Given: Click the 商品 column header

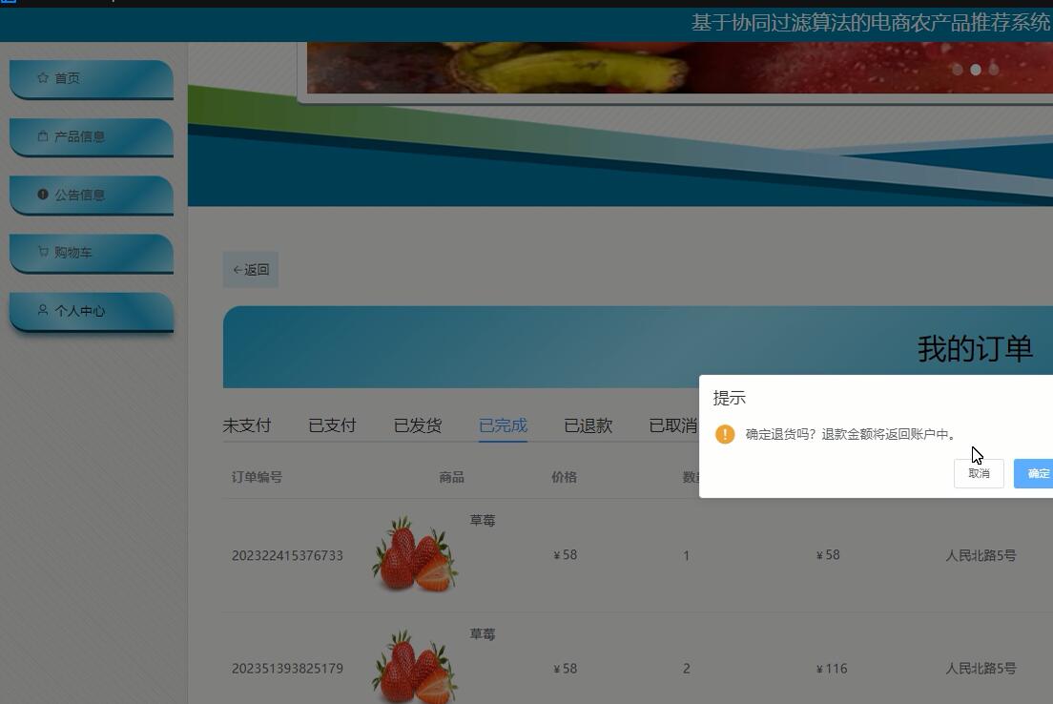Looking at the screenshot, I should (451, 477).
